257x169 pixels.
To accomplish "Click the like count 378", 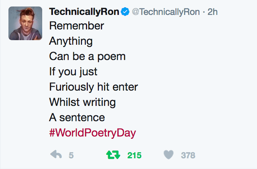I will click(188, 155).
